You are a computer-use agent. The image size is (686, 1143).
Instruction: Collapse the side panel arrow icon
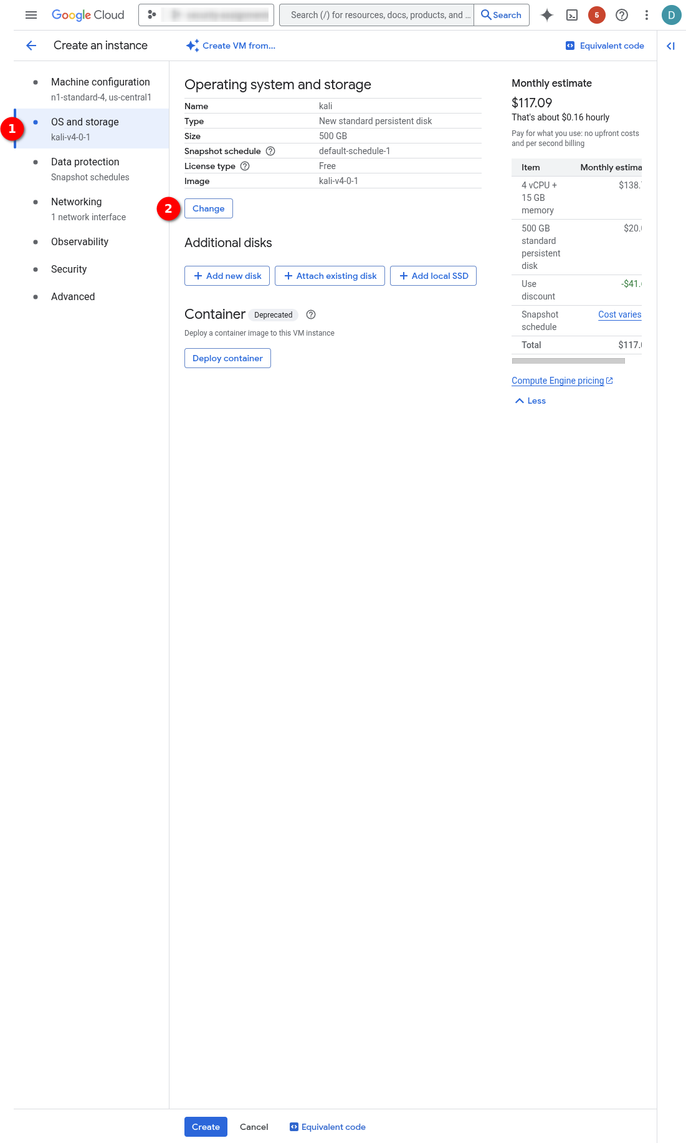(671, 46)
